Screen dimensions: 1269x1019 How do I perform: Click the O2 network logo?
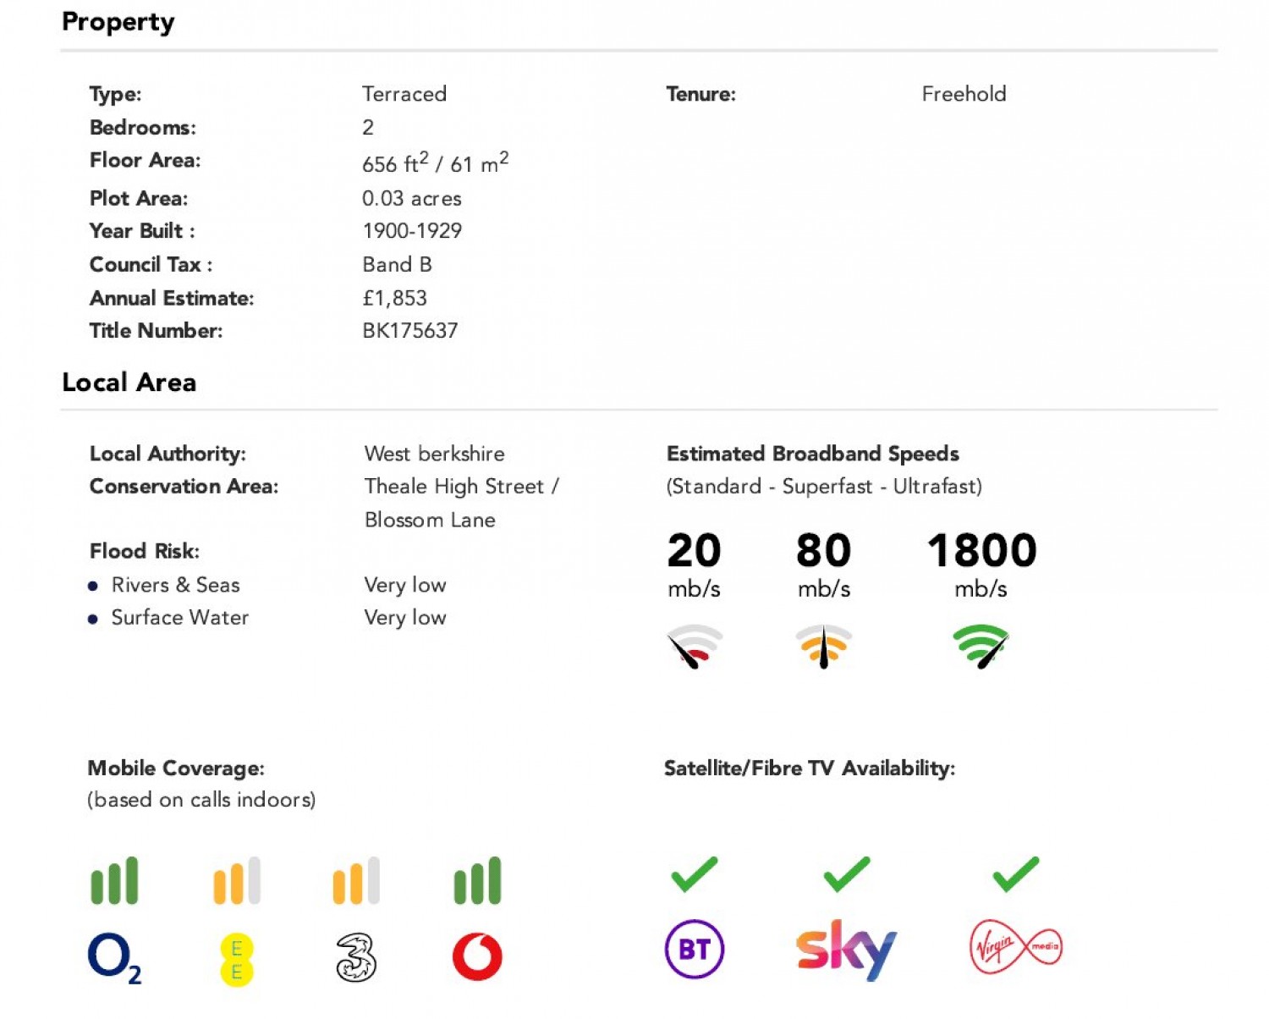(x=113, y=957)
